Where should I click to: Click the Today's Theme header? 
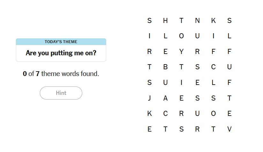(61, 42)
